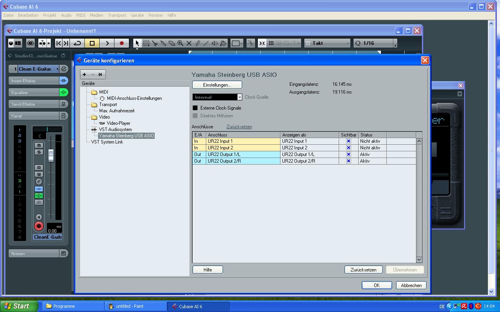Arm the channel strip record enable button
The height and width of the screenshot is (312, 500).
click(x=39, y=226)
